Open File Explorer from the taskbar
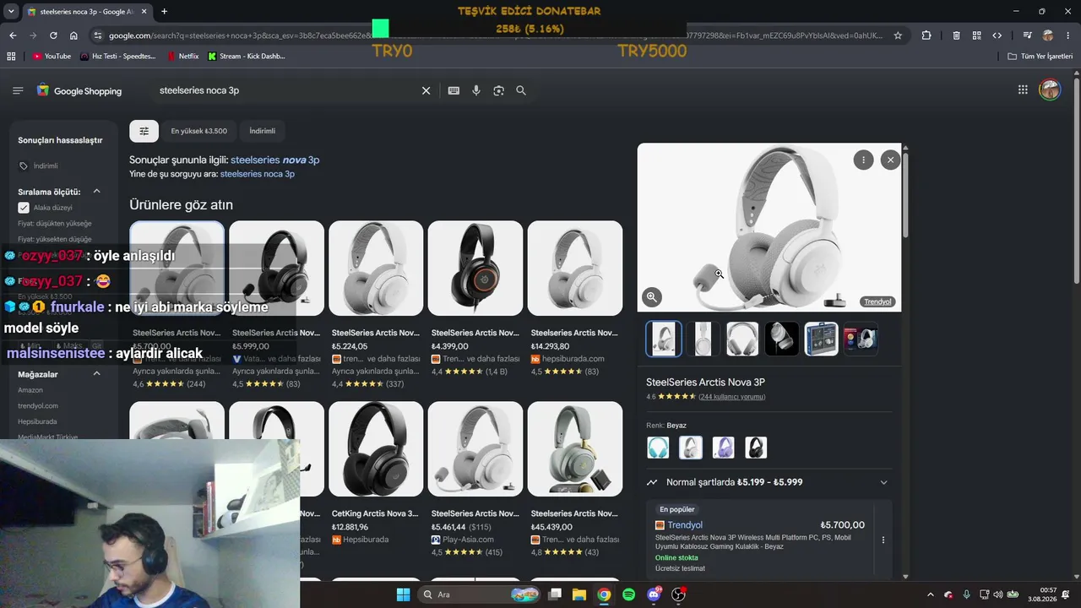Image resolution: width=1081 pixels, height=608 pixels. click(x=579, y=594)
